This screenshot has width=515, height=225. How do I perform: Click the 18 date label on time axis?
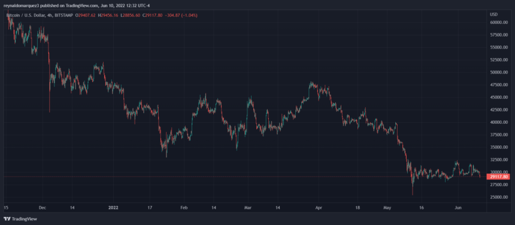pyautogui.click(x=358, y=207)
